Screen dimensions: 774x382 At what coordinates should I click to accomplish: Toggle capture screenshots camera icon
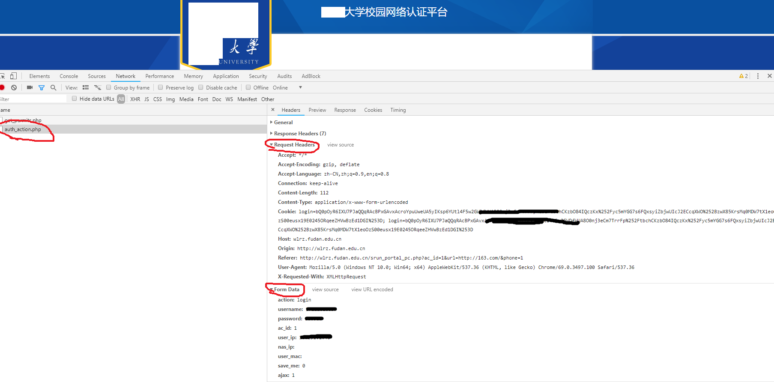30,87
